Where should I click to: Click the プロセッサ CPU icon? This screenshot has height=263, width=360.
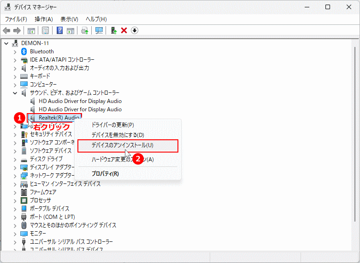point(24,200)
